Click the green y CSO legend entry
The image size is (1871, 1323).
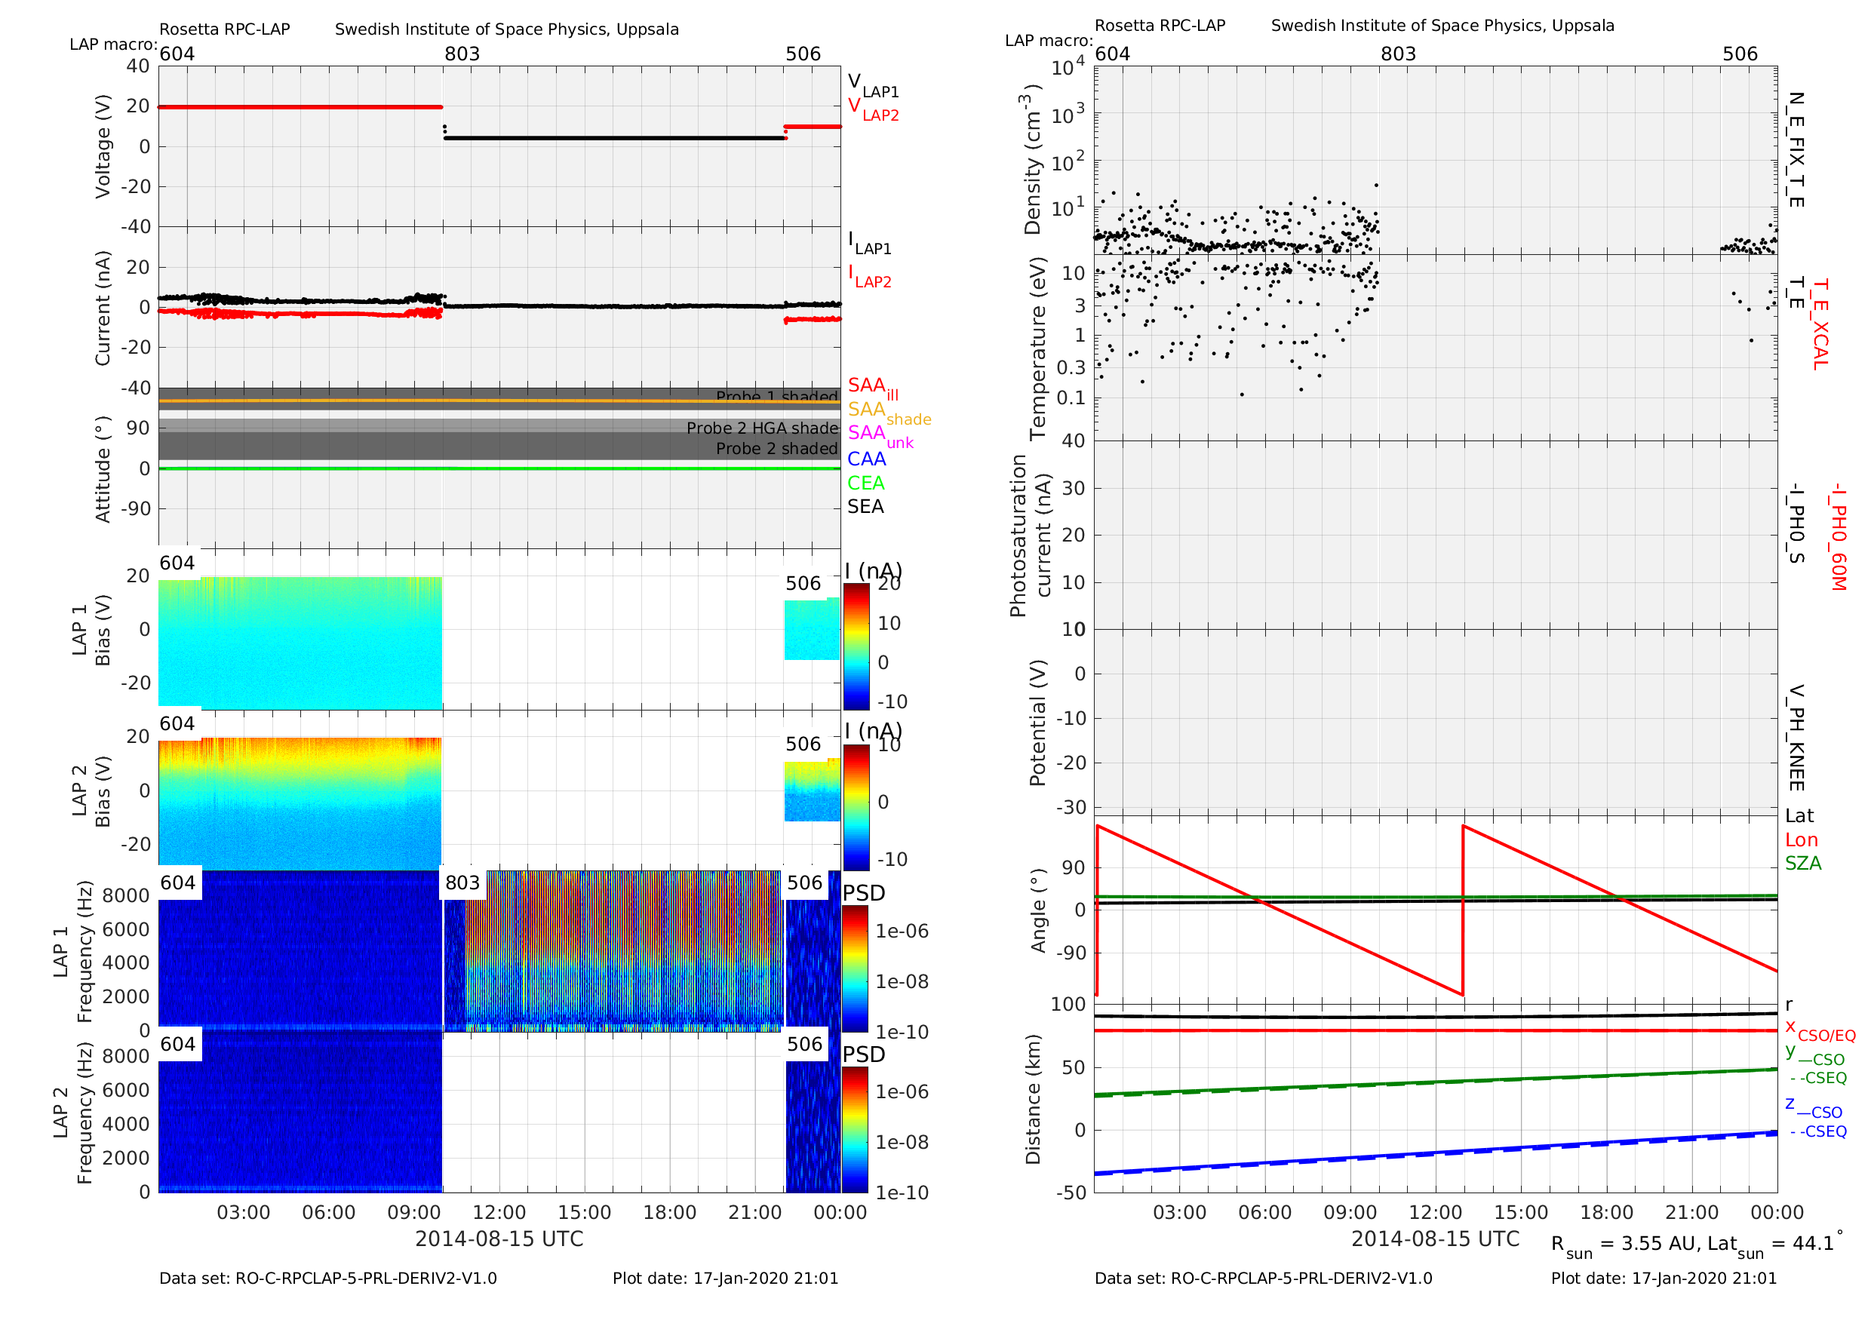point(1816,1056)
